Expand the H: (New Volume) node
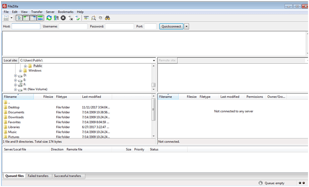The image size is (309, 187). (x=15, y=89)
